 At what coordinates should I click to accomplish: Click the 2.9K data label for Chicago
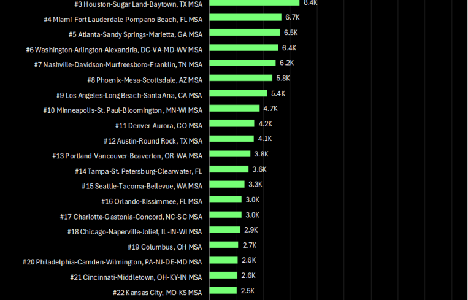pyautogui.click(x=250, y=229)
